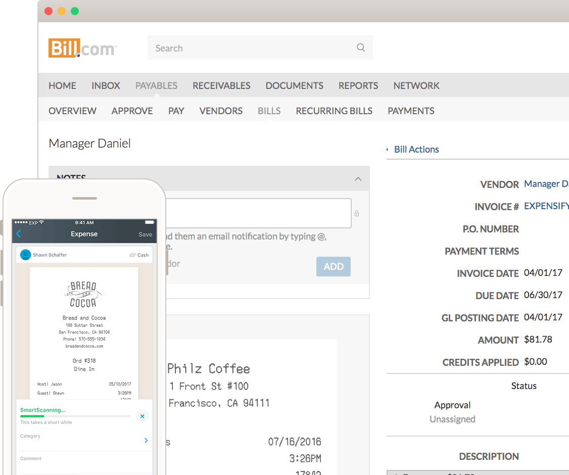Click the Wi-Fi icon in the phone status bar
This screenshot has width=569, height=475.
[41, 222]
